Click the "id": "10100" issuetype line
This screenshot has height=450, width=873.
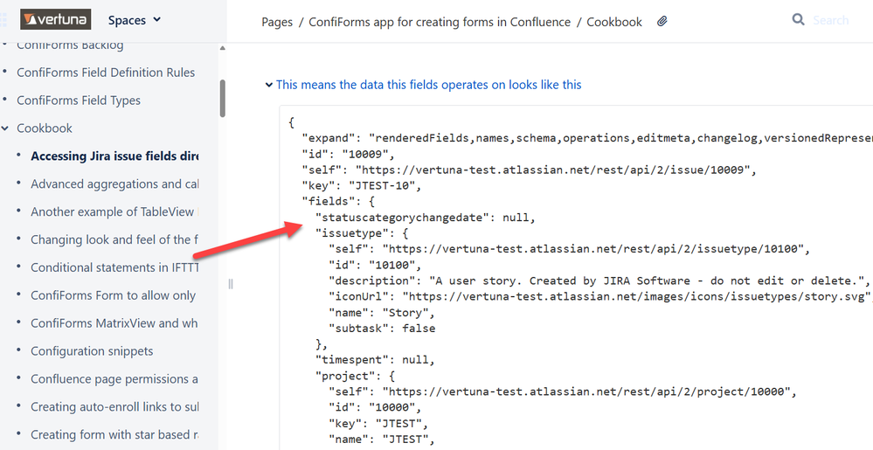375,265
